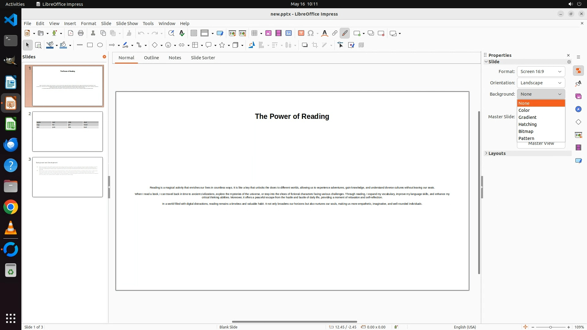Click the Print icon in toolbar
The height and width of the screenshot is (330, 587).
[81, 33]
